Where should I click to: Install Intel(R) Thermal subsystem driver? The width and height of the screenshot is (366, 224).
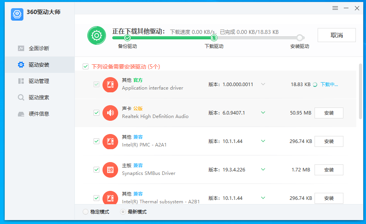[x=329, y=198]
